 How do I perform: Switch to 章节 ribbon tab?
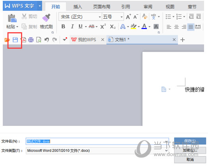point(192,6)
